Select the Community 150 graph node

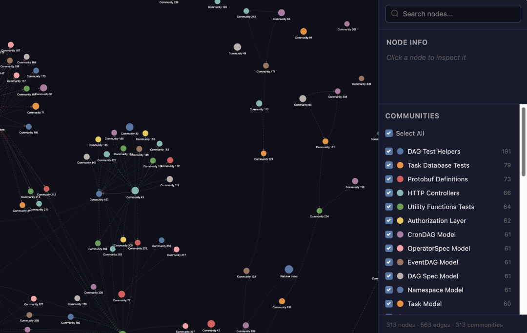[99, 194]
